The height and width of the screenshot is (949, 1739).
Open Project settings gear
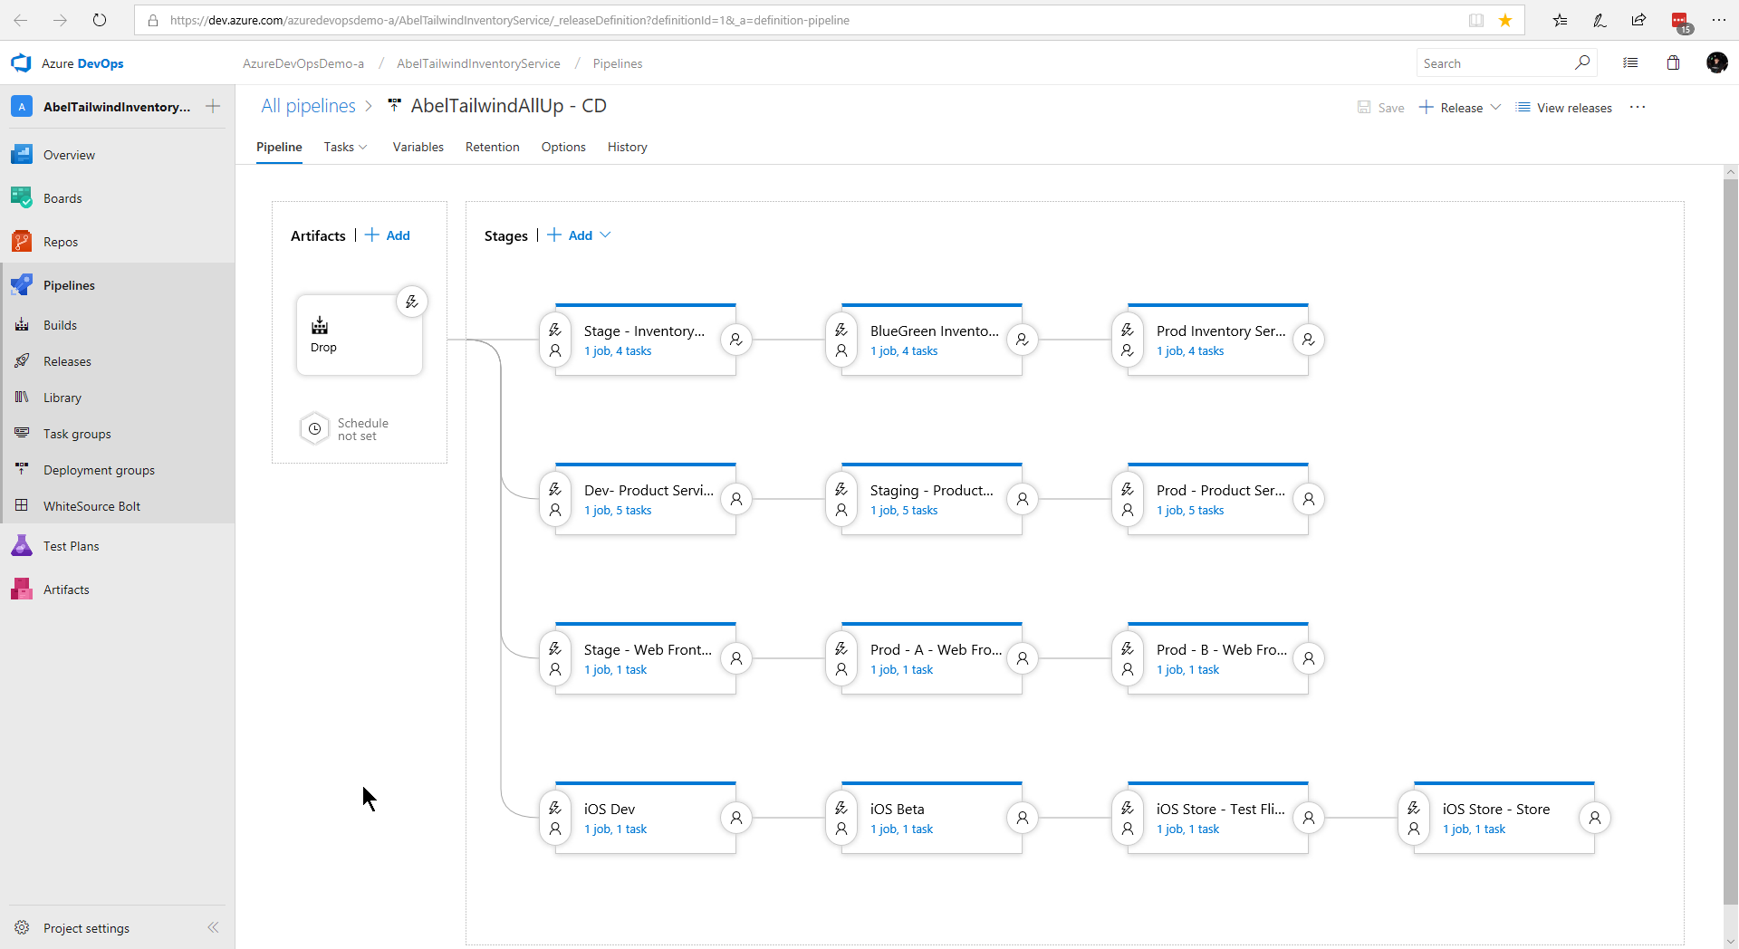click(x=22, y=927)
